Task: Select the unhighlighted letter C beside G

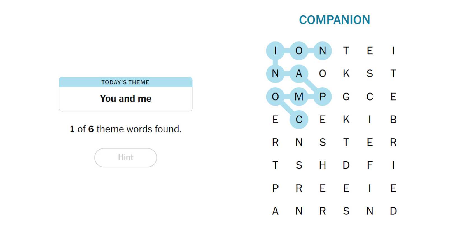Action: click(x=370, y=97)
